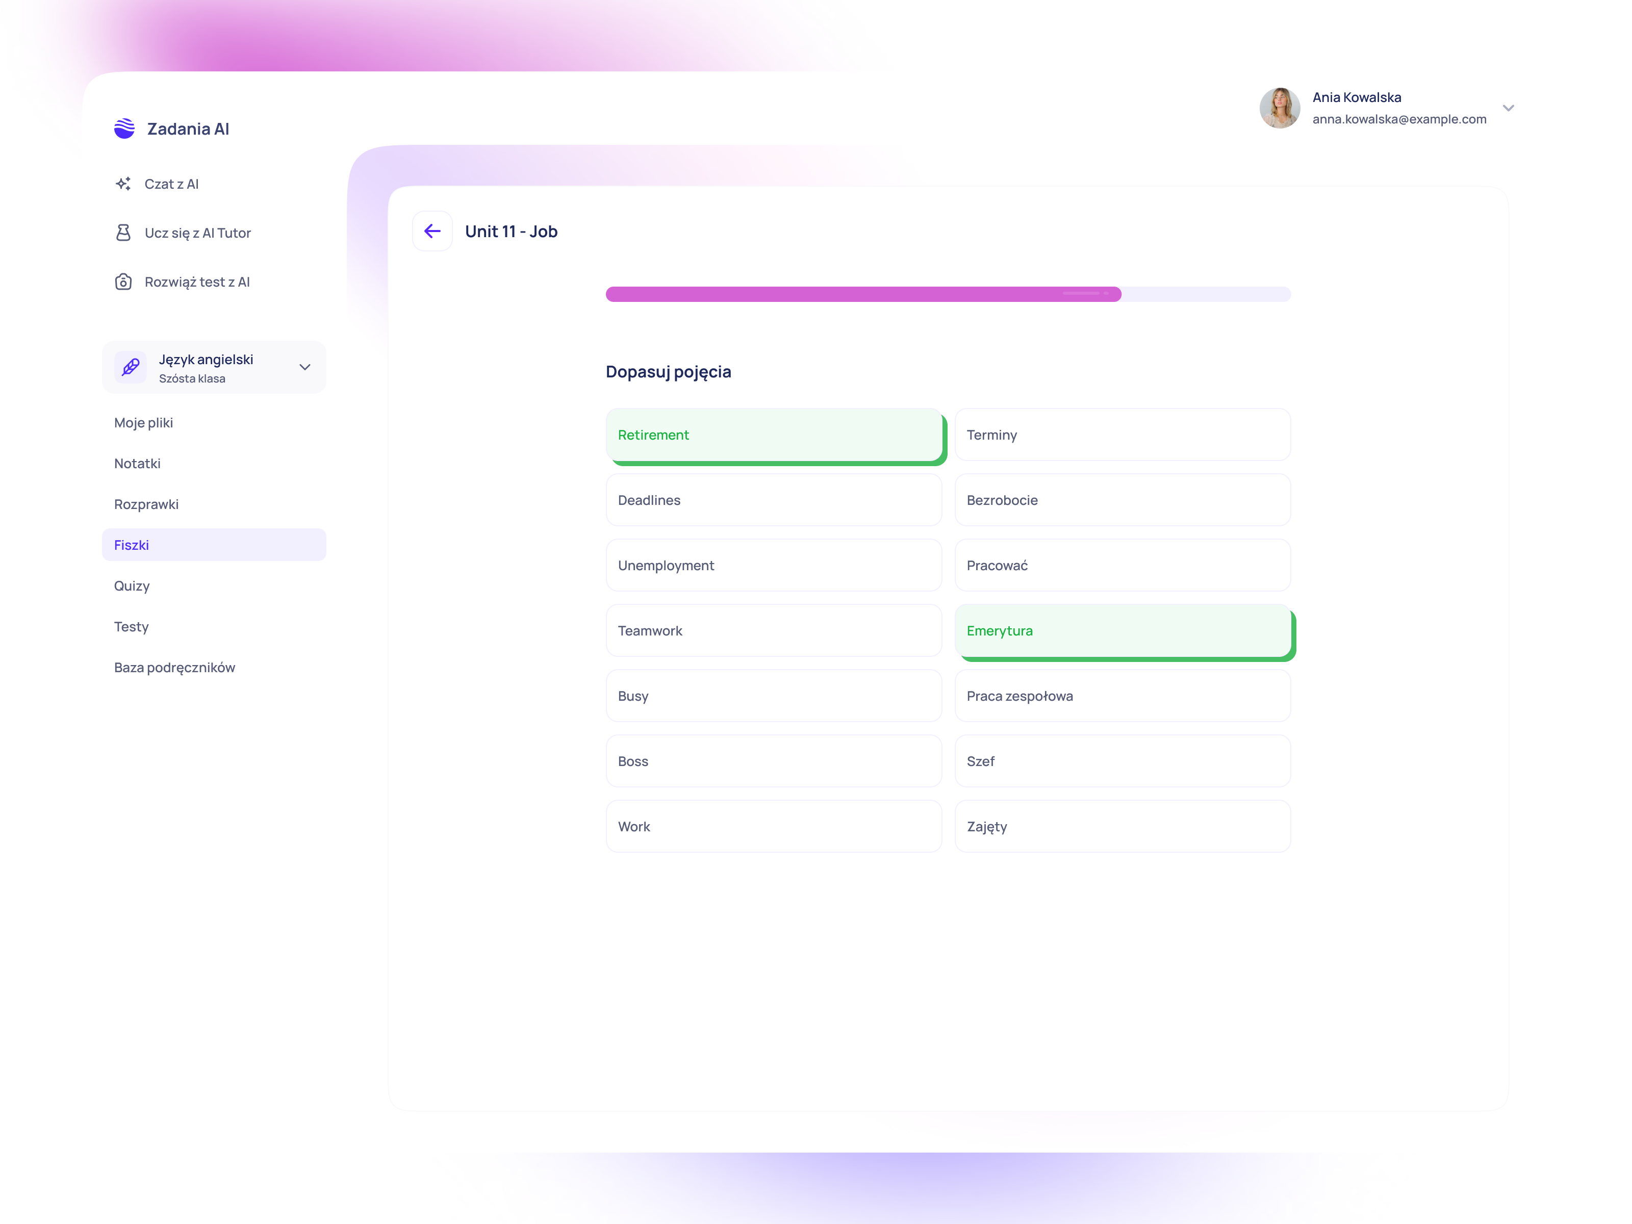
Task: Expand the user account dropdown chevron
Action: coord(1508,108)
